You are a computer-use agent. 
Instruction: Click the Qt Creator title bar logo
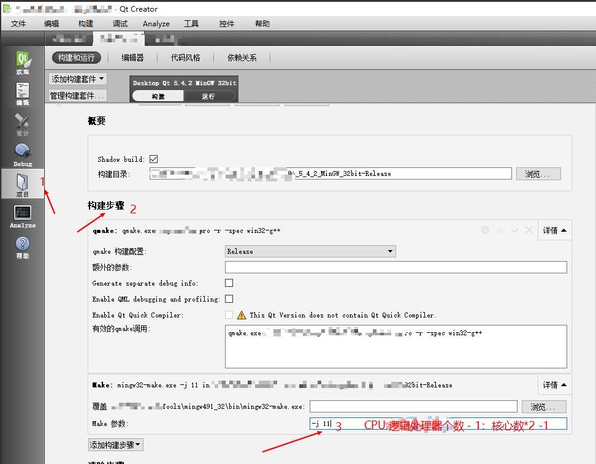pyautogui.click(x=7, y=9)
